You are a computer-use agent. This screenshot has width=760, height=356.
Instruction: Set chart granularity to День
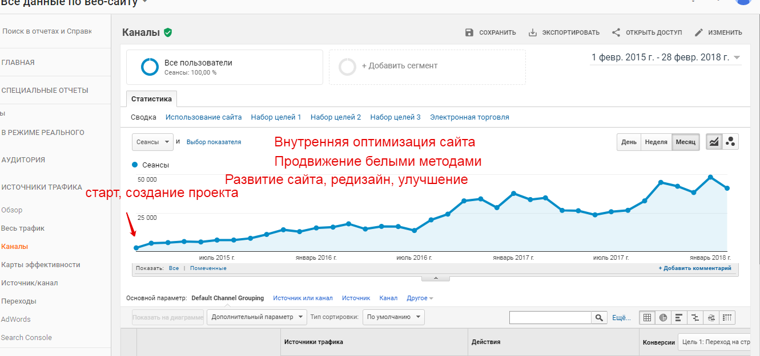(x=629, y=142)
